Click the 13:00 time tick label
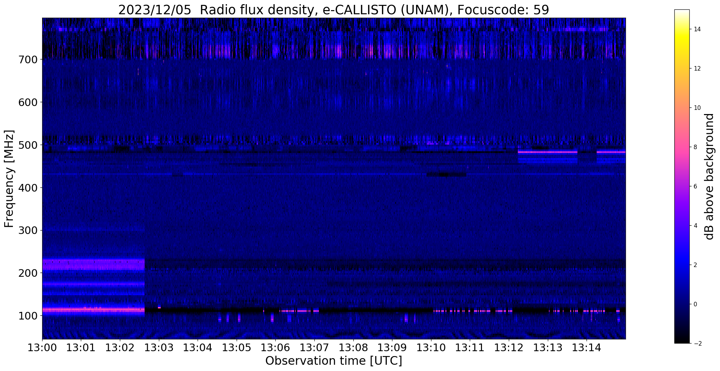 point(43,348)
